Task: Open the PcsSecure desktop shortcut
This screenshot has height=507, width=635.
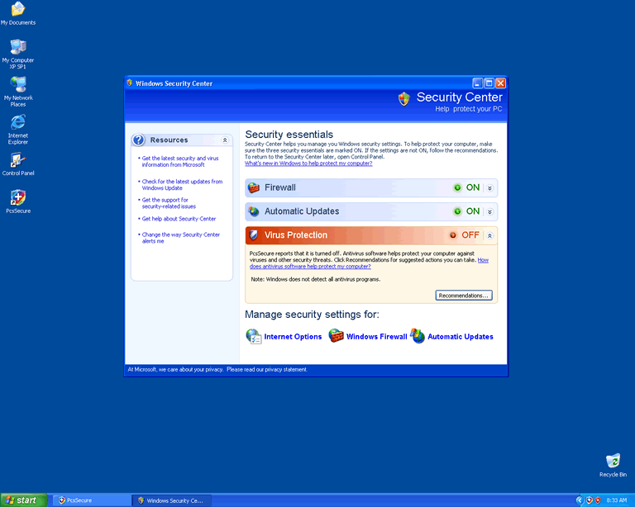Action: (17, 198)
